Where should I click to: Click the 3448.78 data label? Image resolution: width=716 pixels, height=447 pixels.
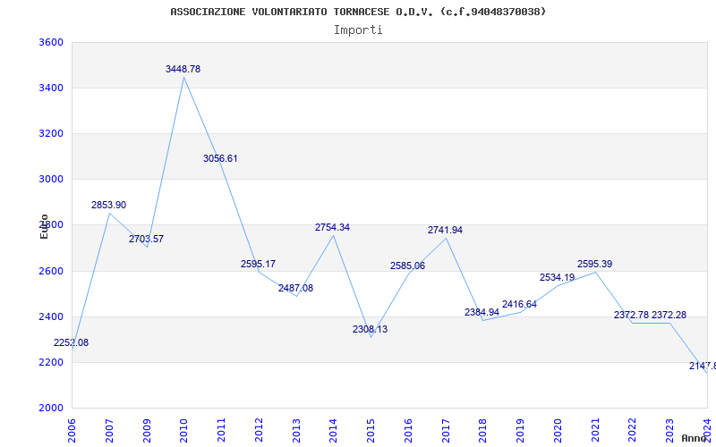[183, 70]
